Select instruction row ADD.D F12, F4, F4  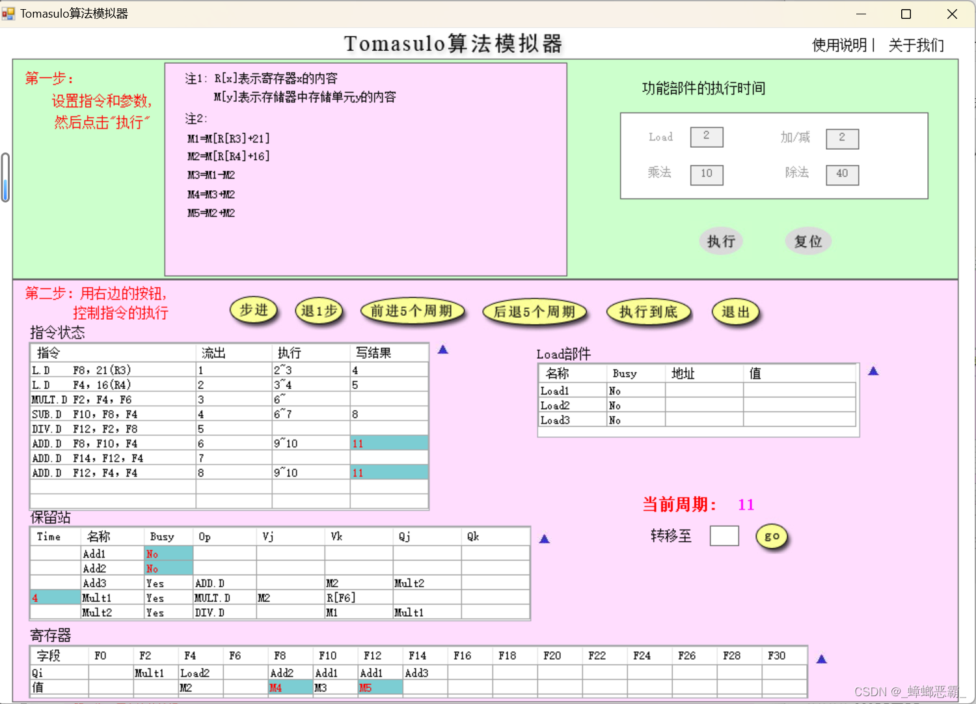tap(229, 473)
